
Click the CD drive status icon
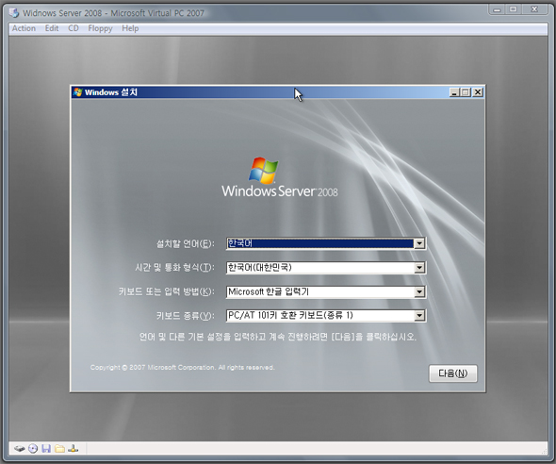click(33, 449)
